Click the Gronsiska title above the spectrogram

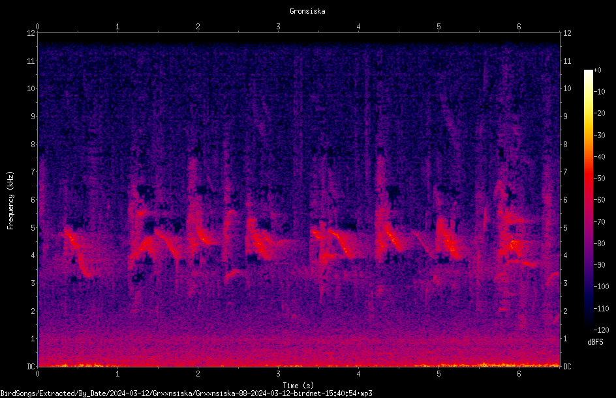coord(307,11)
